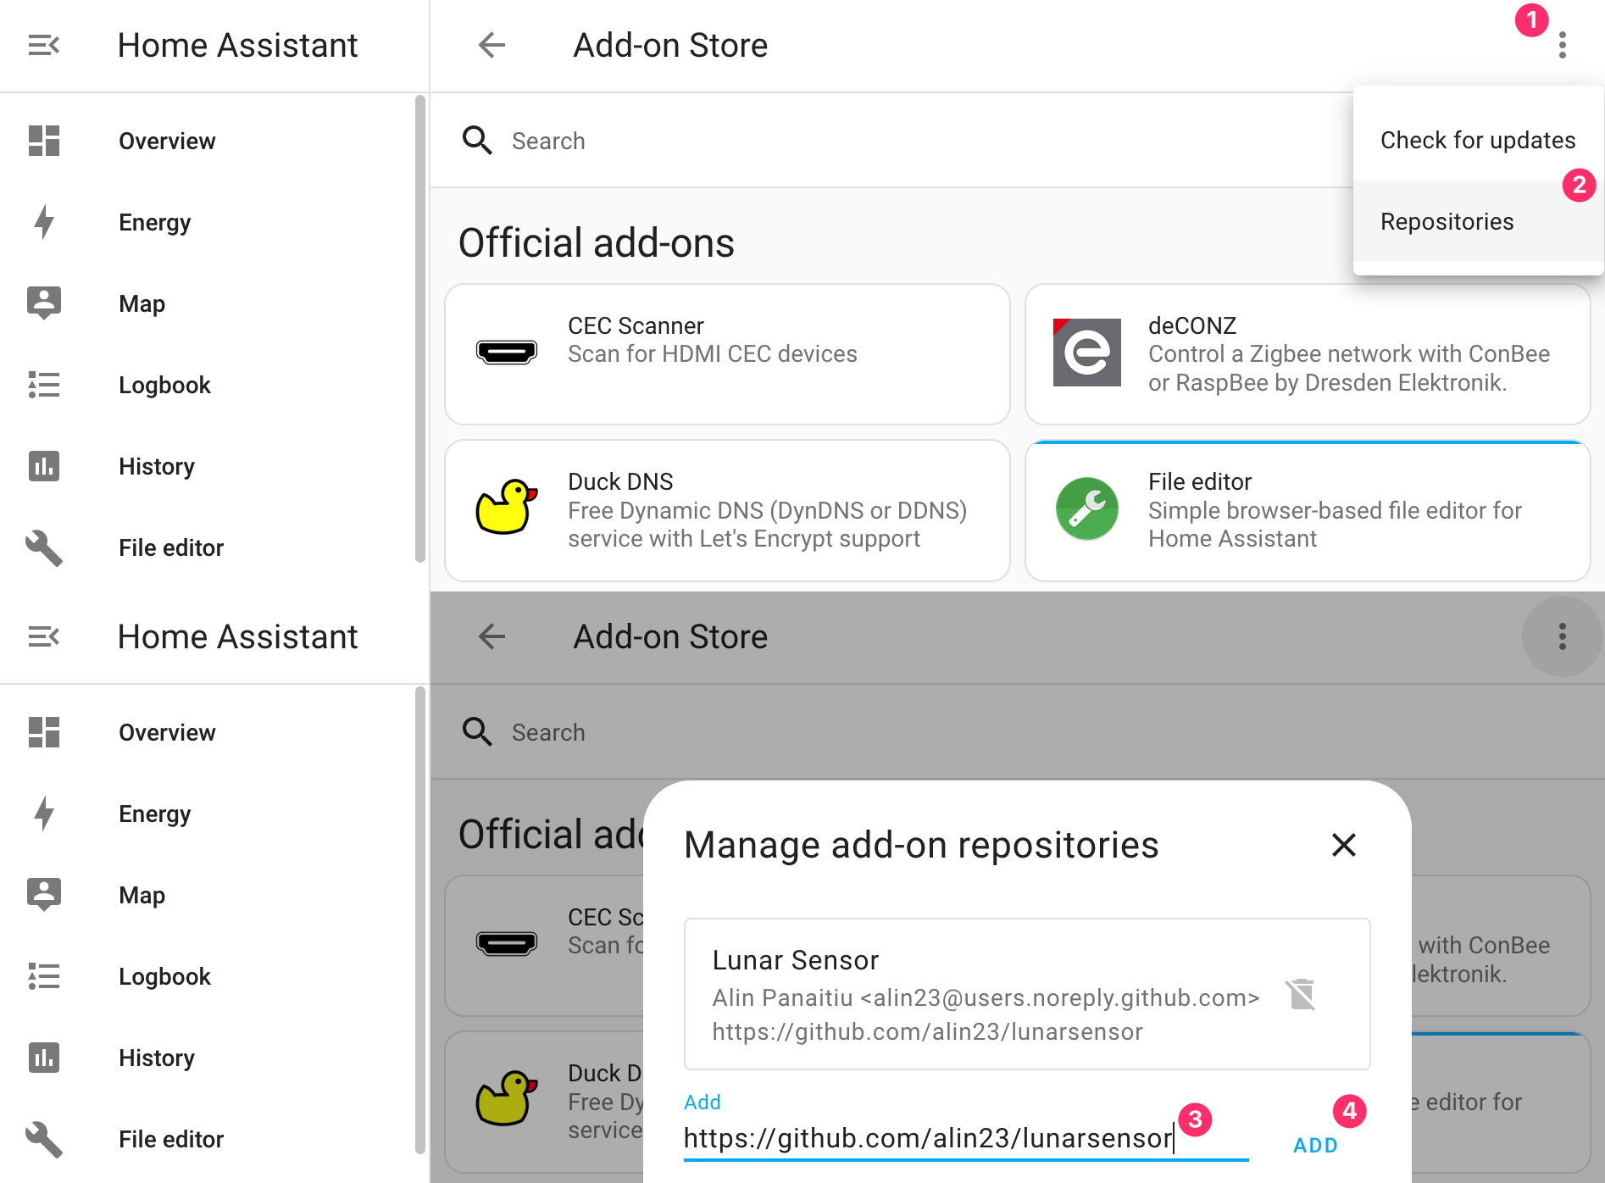Screen dimensions: 1605x1183
Task: Click Lunar Sensor repository name
Action: coord(796,960)
